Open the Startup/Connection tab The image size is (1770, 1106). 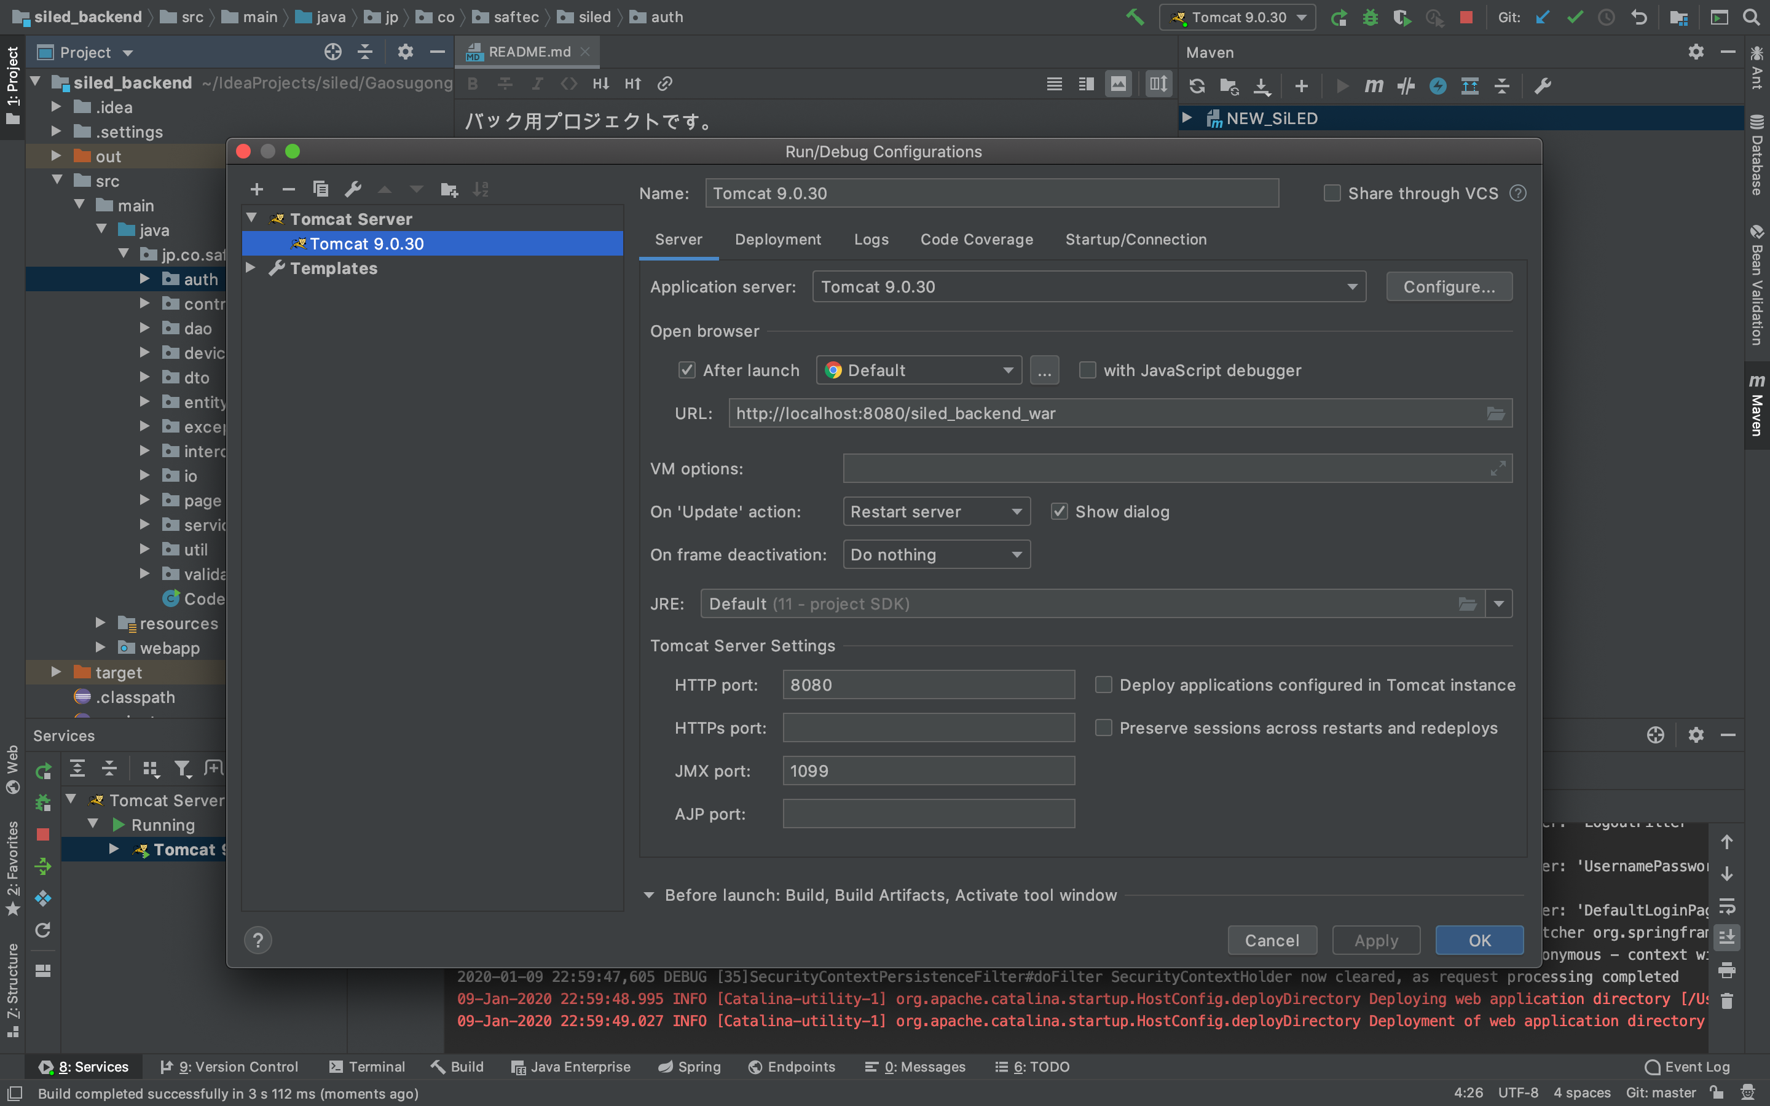coord(1135,239)
